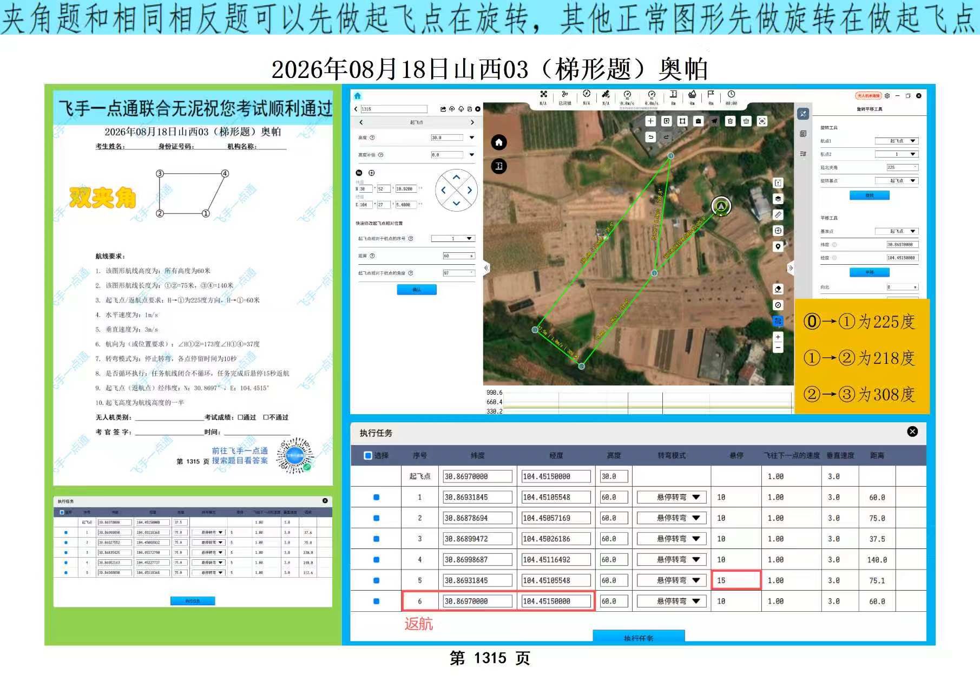Go to the next waypoint with the right chevron
This screenshot has width=980, height=693.
472,122
